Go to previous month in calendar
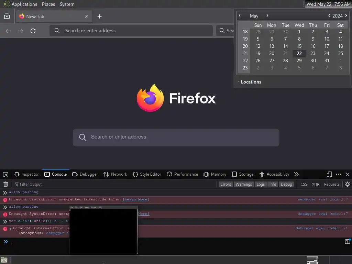Image resolution: width=352 pixels, height=264 pixels. (240, 16)
